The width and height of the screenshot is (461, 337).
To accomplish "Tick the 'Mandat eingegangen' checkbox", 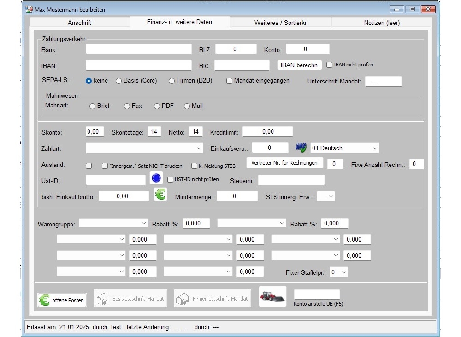I will coord(230,81).
